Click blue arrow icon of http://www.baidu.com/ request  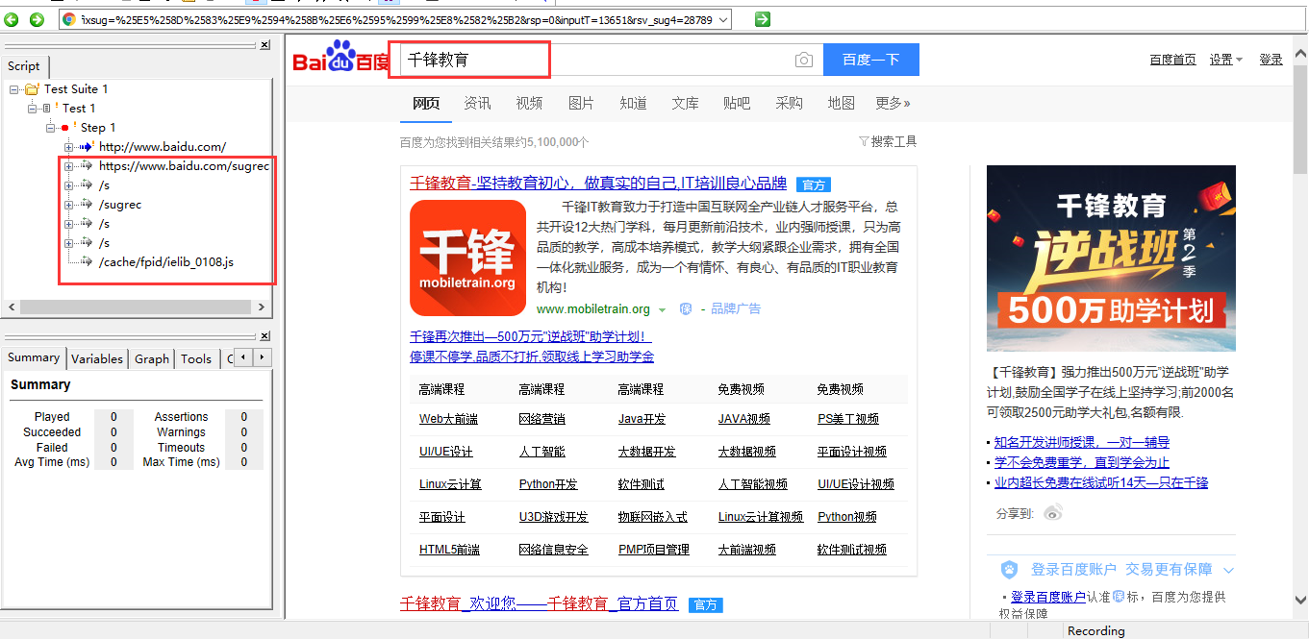(87, 147)
